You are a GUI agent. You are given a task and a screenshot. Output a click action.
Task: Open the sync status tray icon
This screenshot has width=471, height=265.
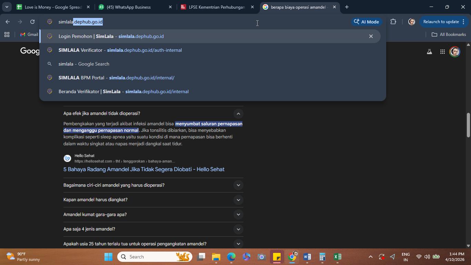382,257
